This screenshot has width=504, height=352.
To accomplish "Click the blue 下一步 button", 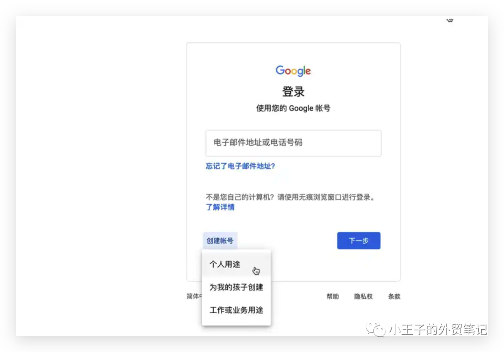I will (x=359, y=241).
